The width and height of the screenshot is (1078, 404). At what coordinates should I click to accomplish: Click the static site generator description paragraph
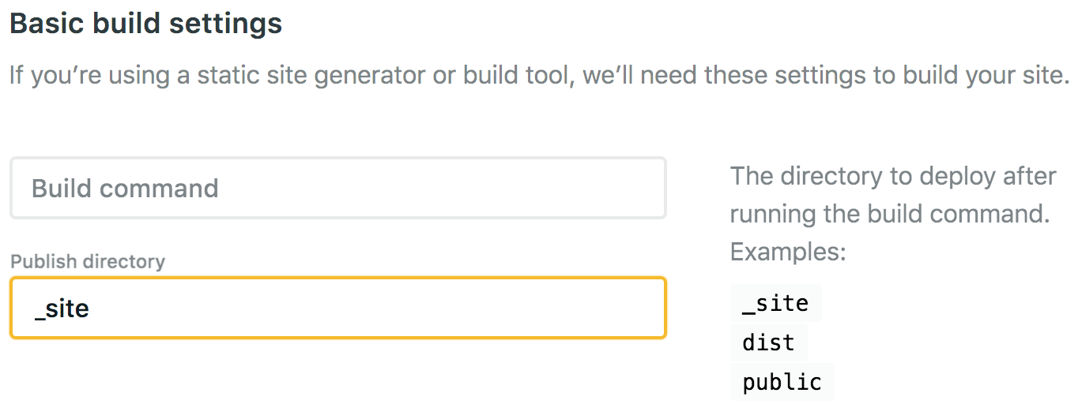pyautogui.click(x=539, y=77)
